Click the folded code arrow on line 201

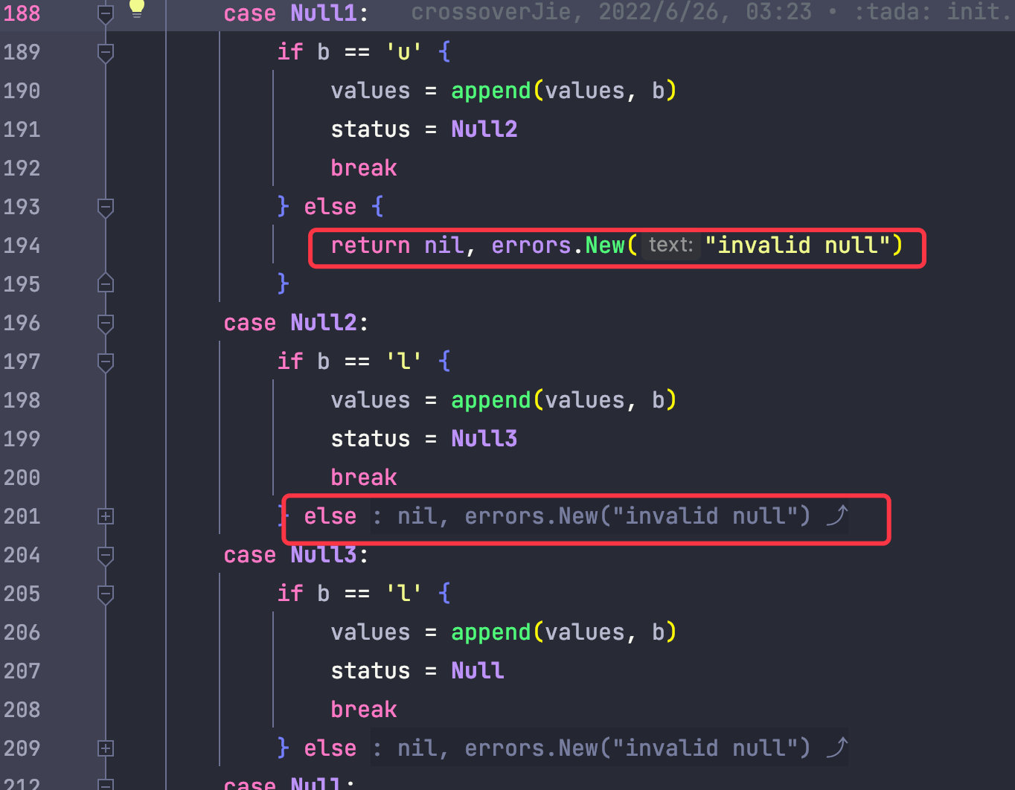tap(837, 516)
